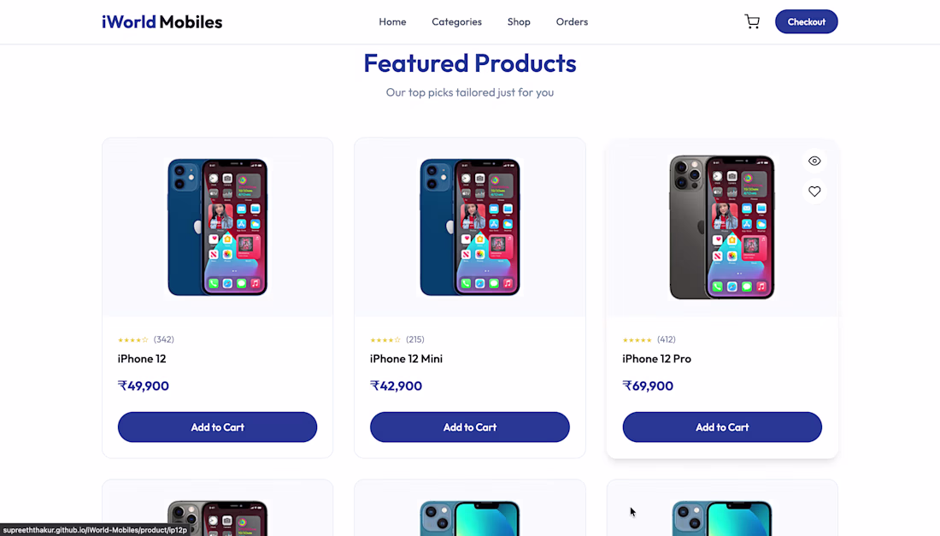
Task: Click the iWorld Mobiles logo
Action: (x=162, y=21)
